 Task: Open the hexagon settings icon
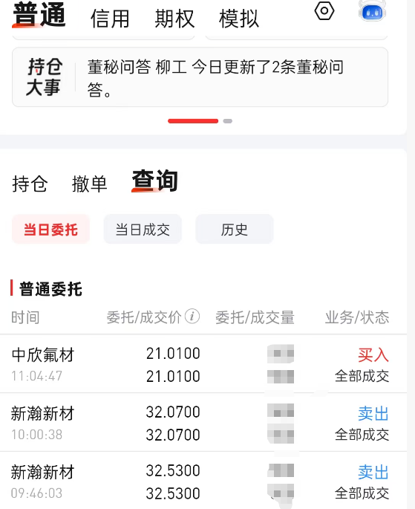click(324, 11)
